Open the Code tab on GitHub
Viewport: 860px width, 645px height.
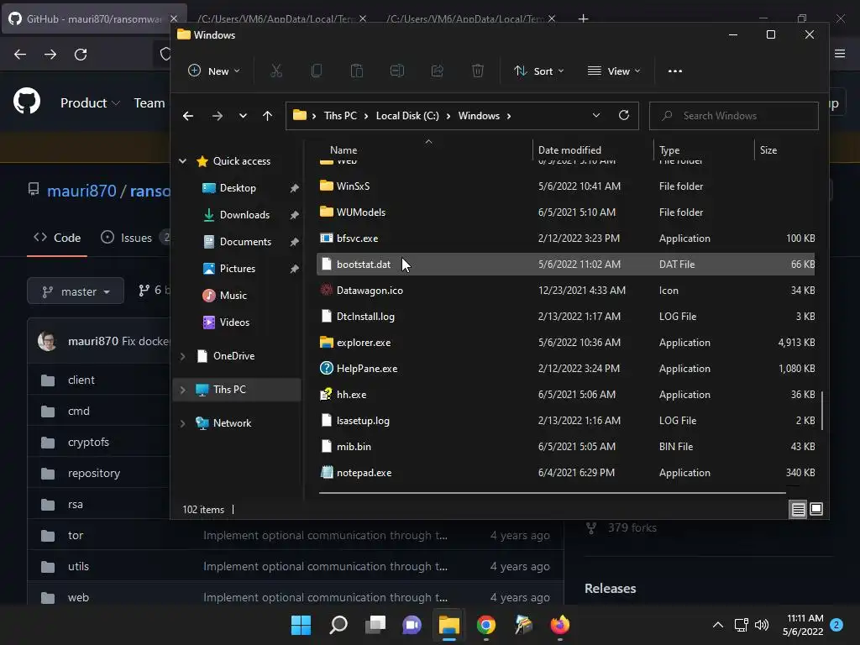[x=57, y=238]
